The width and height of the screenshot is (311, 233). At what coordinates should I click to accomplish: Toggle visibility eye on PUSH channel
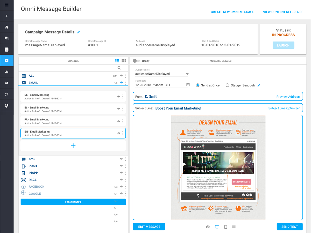tap(121, 166)
